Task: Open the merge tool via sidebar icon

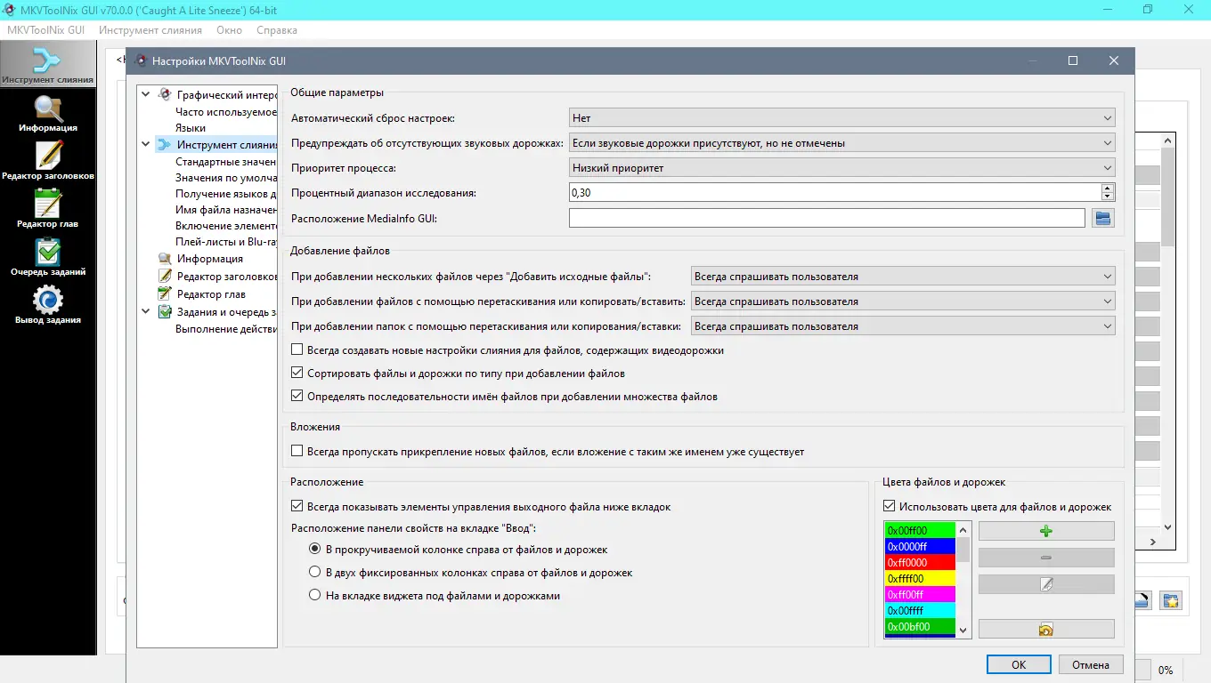Action: pos(48,62)
